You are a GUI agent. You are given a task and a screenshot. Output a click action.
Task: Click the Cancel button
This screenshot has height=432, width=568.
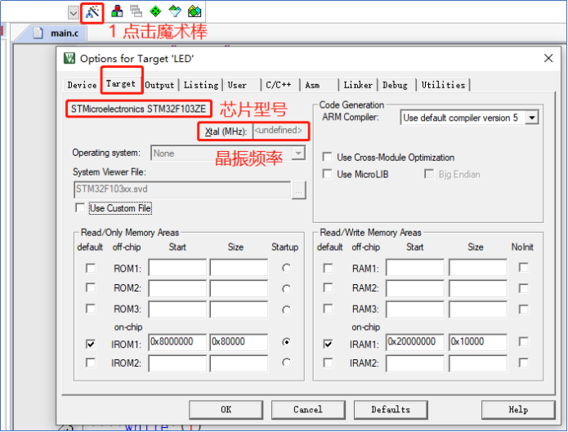pos(308,410)
